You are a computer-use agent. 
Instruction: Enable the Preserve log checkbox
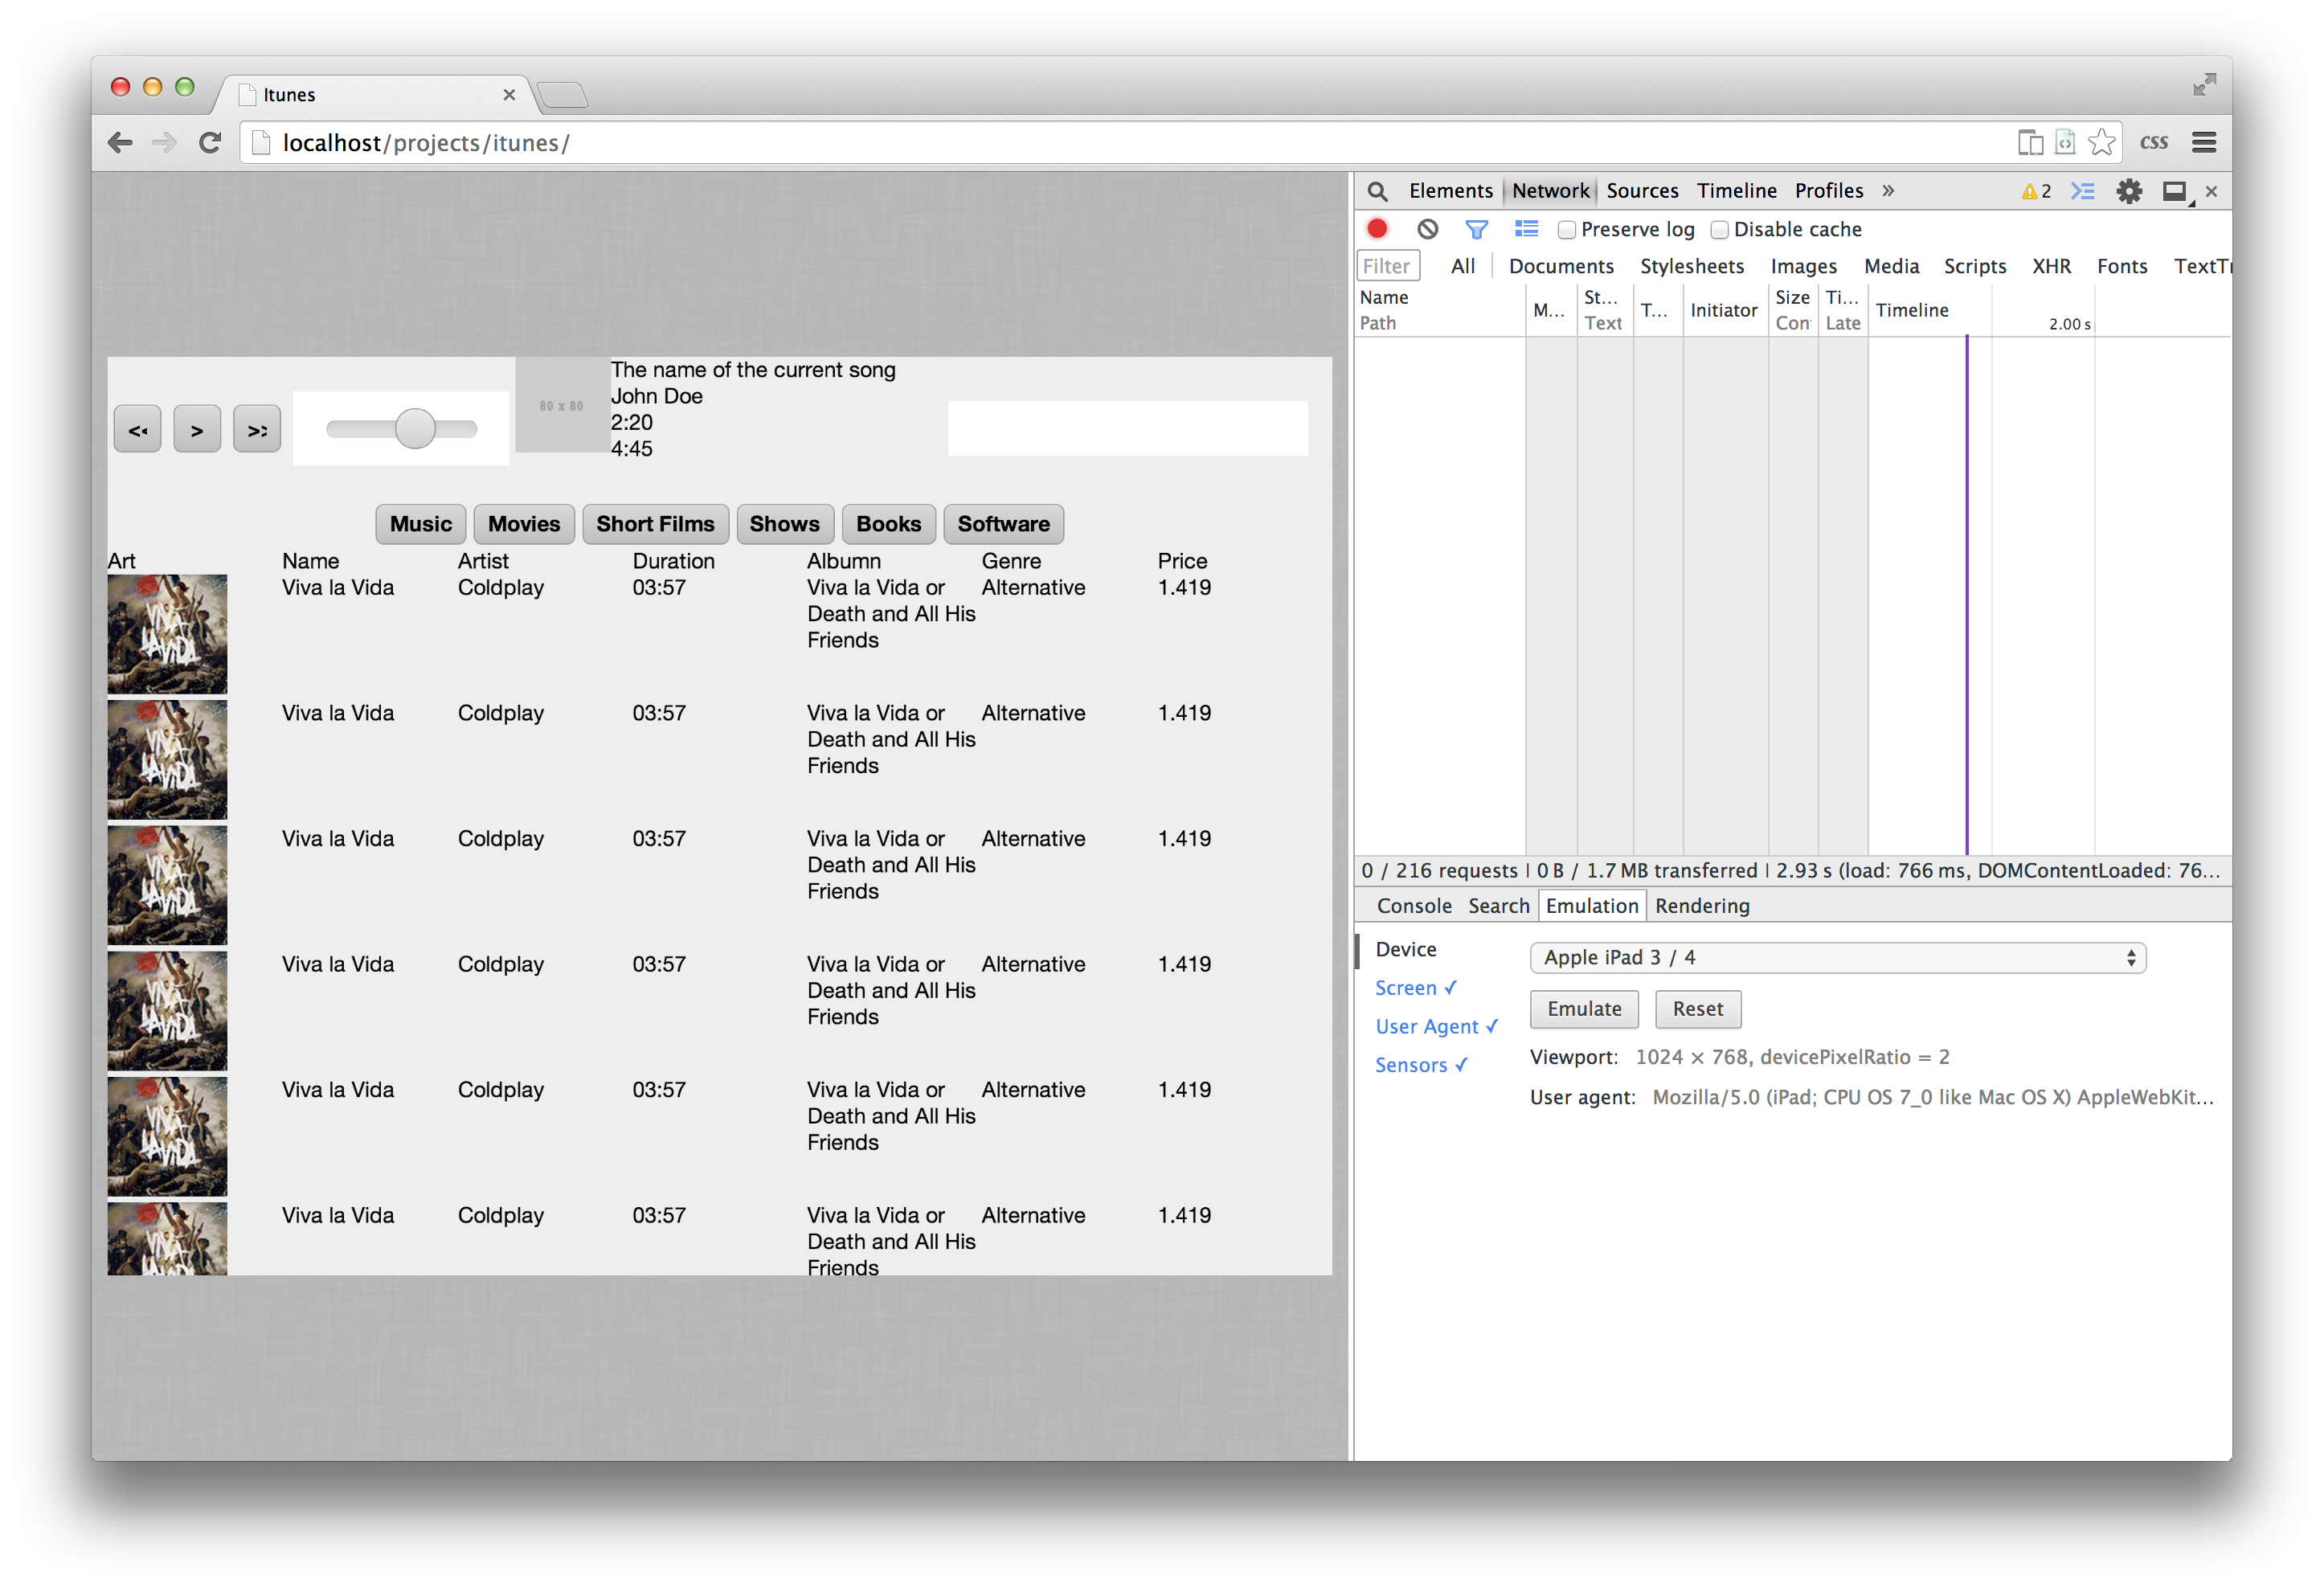click(x=1566, y=230)
